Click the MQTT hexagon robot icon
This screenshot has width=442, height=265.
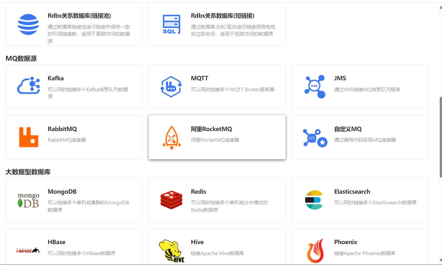click(x=171, y=86)
